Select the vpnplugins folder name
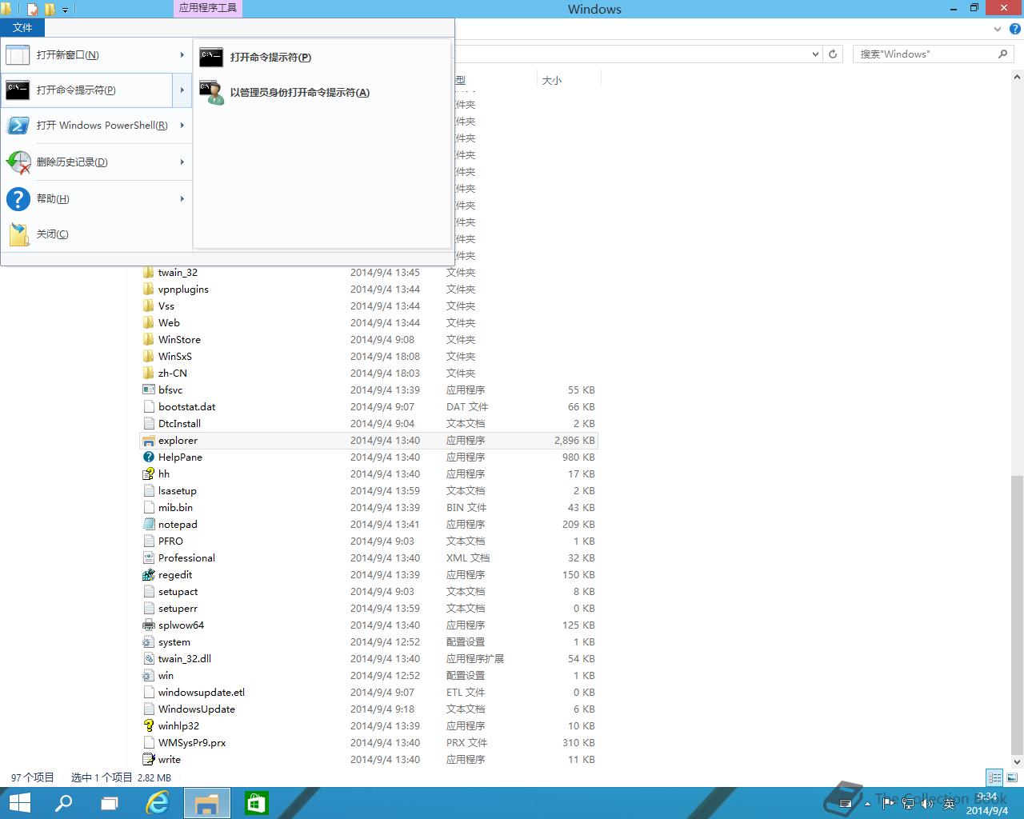Image resolution: width=1024 pixels, height=819 pixels. click(183, 290)
